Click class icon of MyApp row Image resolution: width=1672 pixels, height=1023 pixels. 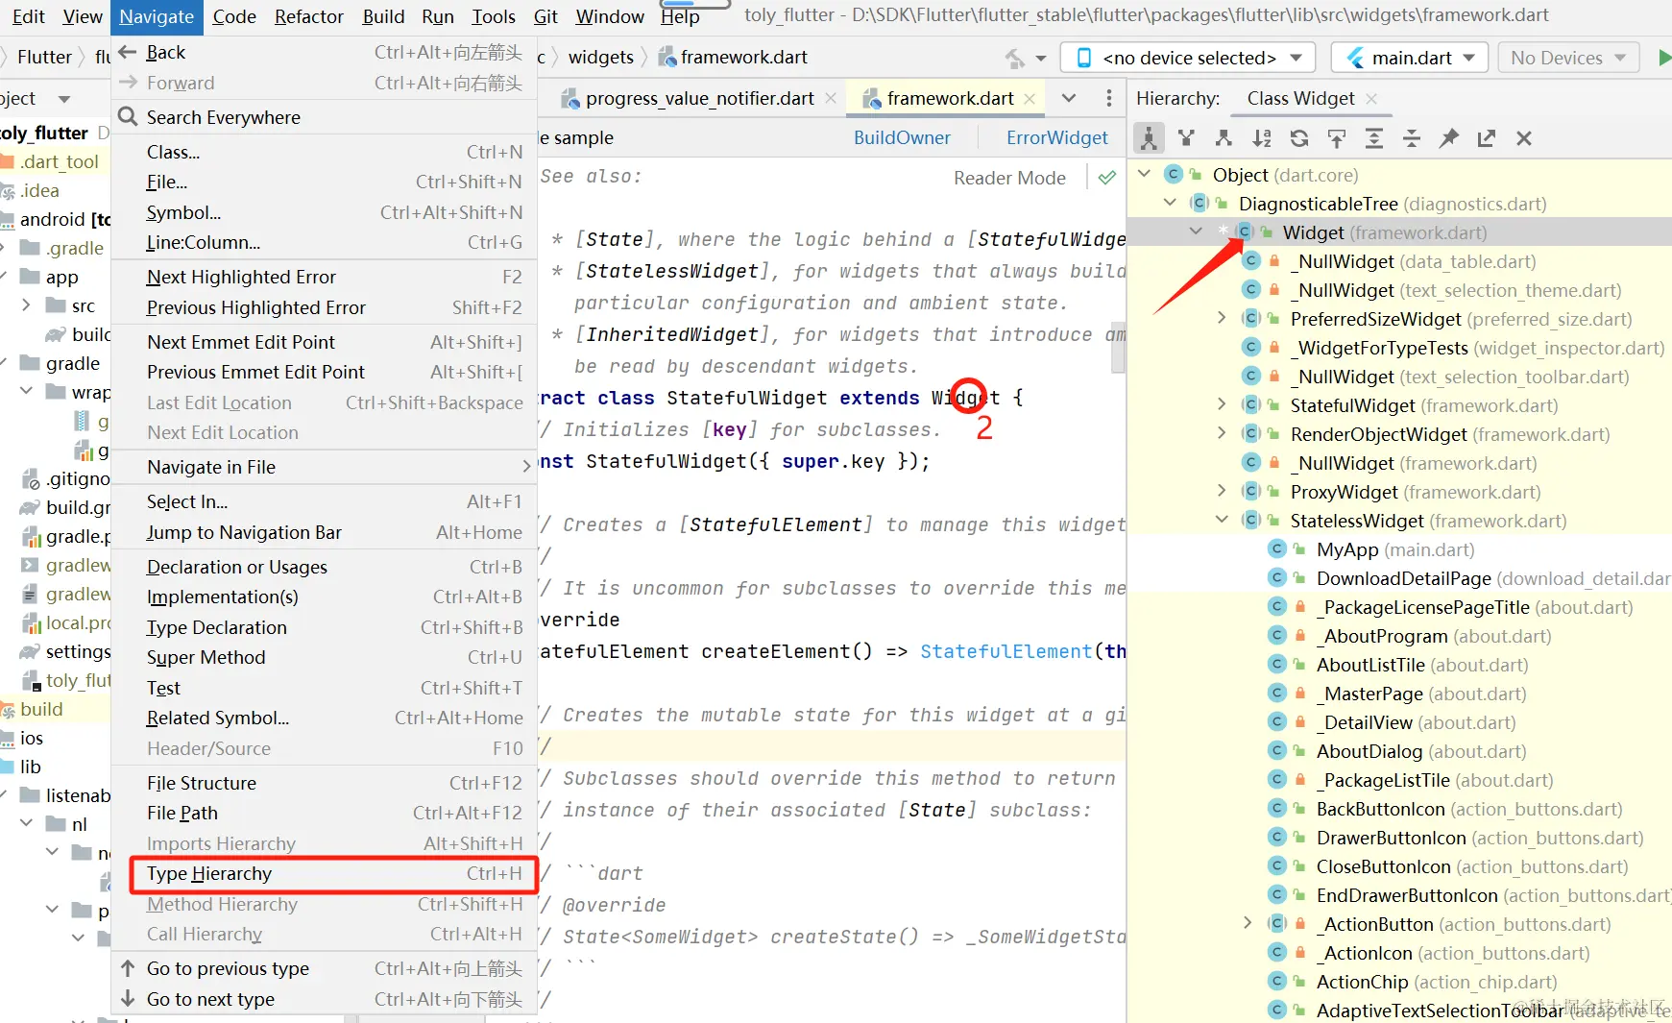click(x=1277, y=549)
